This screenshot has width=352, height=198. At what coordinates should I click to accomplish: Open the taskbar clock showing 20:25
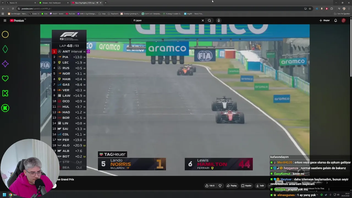345,195
